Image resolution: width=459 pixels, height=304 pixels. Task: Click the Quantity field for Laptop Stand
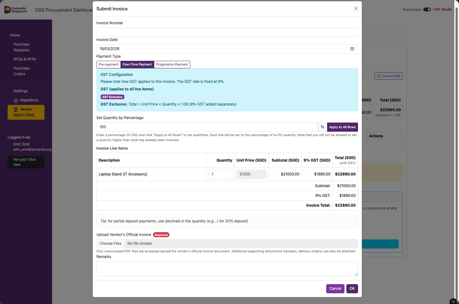[220, 174]
